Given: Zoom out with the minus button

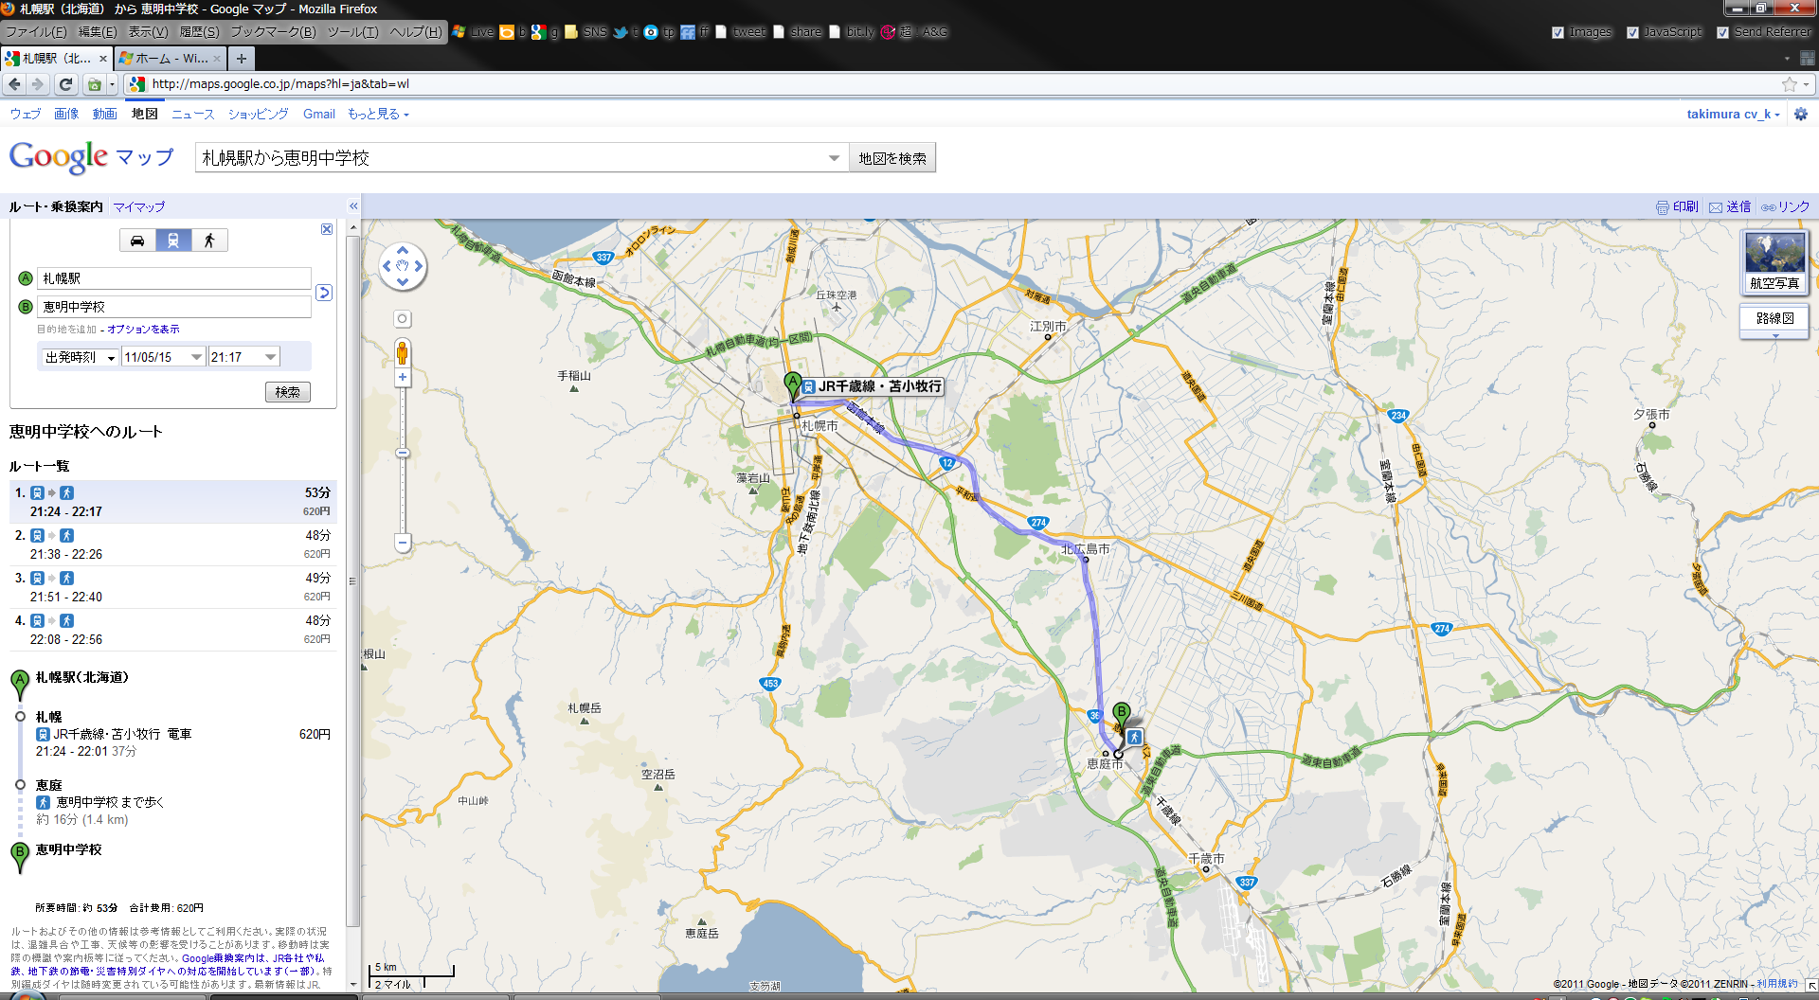Looking at the screenshot, I should click(403, 543).
